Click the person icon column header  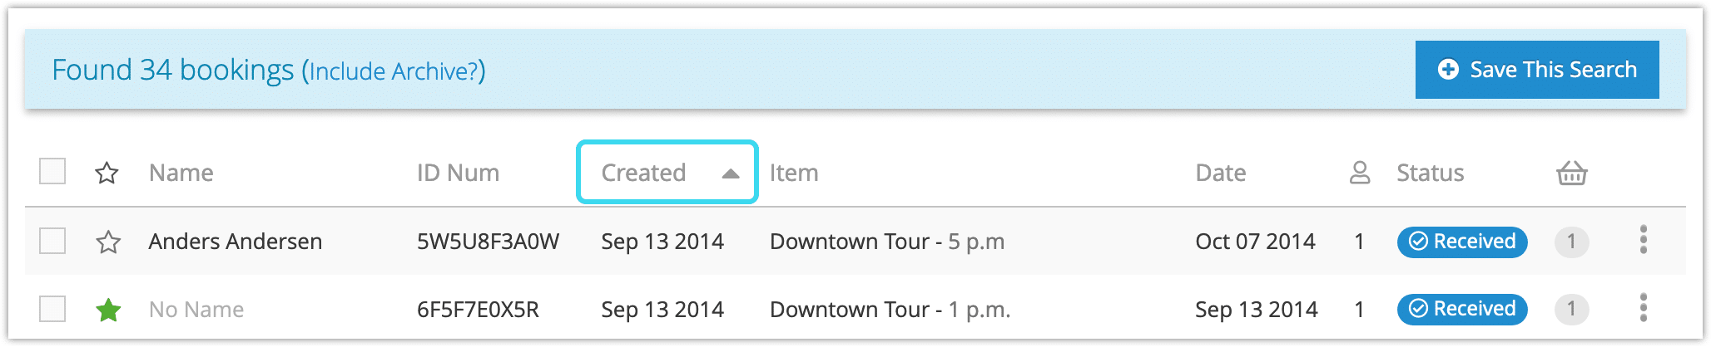[1359, 173]
